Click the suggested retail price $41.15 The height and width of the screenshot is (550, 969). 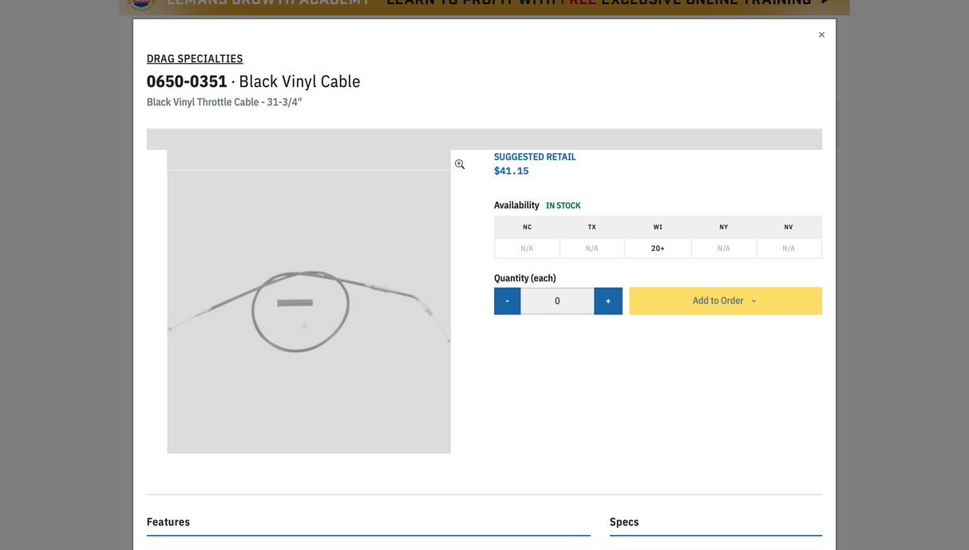[x=512, y=171]
